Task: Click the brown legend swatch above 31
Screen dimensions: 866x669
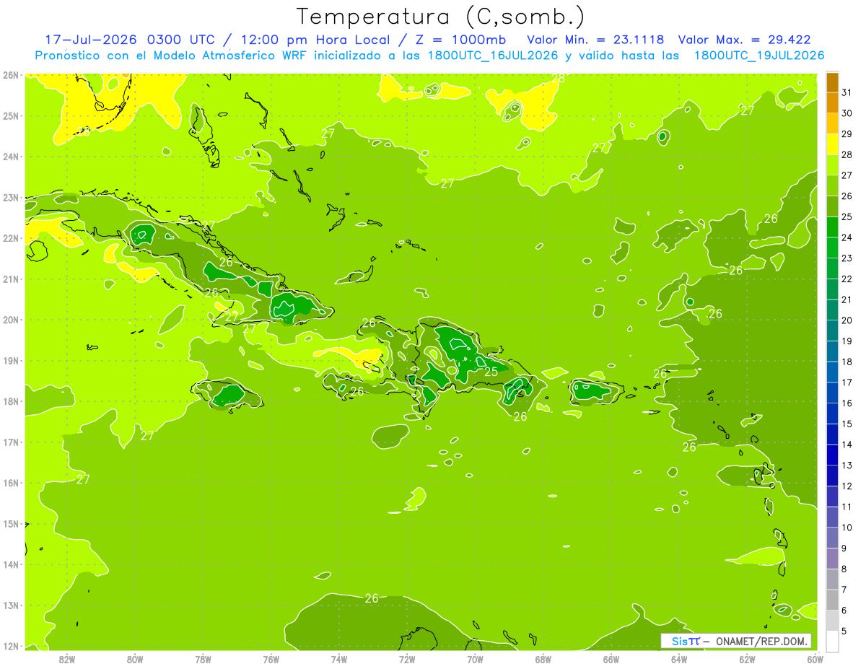Action: click(x=832, y=82)
